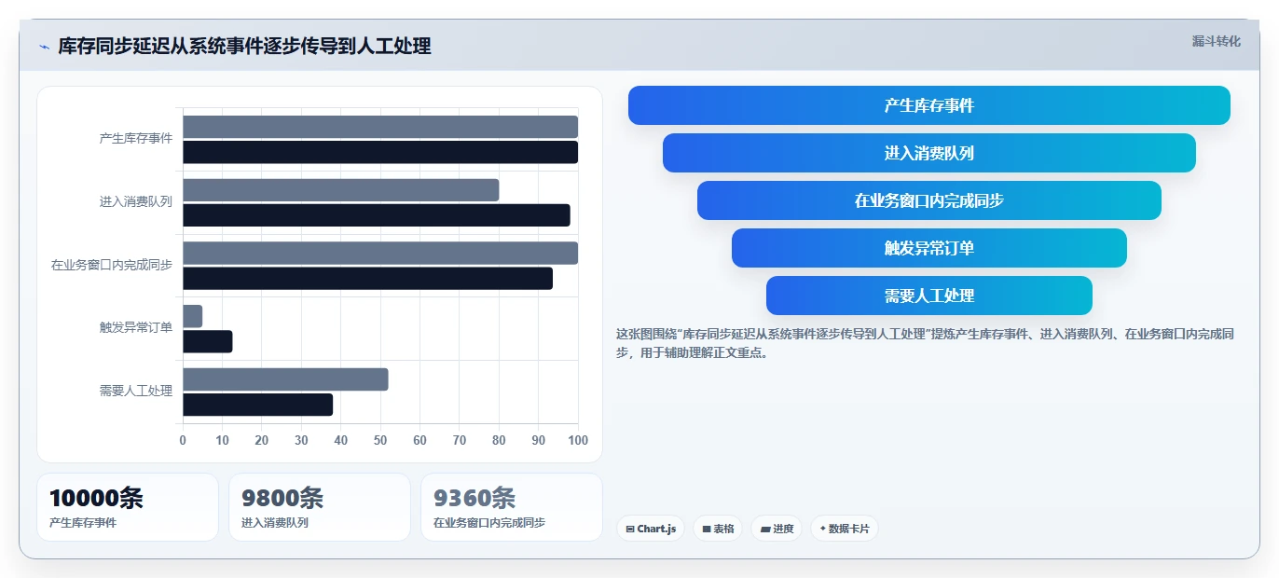1279x578 pixels.
Task: Click the gray bar for 触发异常订单
Action: pos(192,316)
